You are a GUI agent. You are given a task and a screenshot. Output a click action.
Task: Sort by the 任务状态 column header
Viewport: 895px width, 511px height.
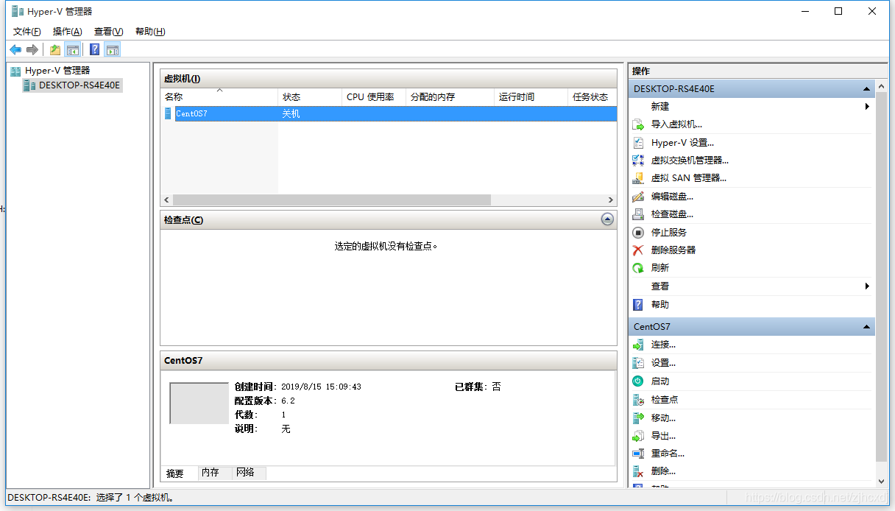(x=592, y=97)
